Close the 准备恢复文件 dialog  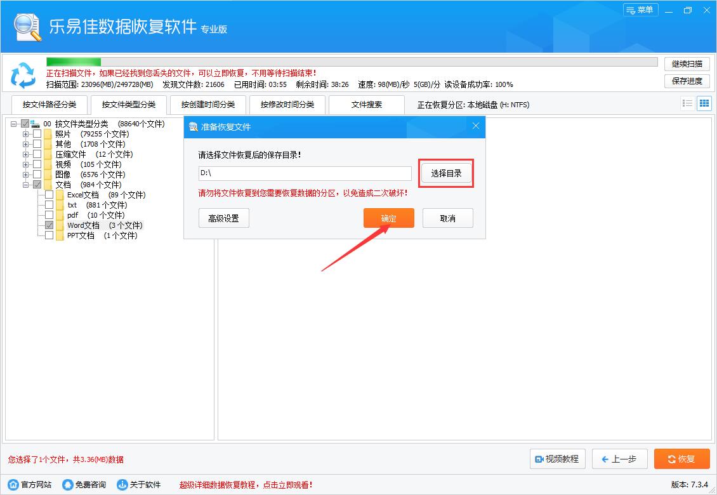click(x=475, y=126)
